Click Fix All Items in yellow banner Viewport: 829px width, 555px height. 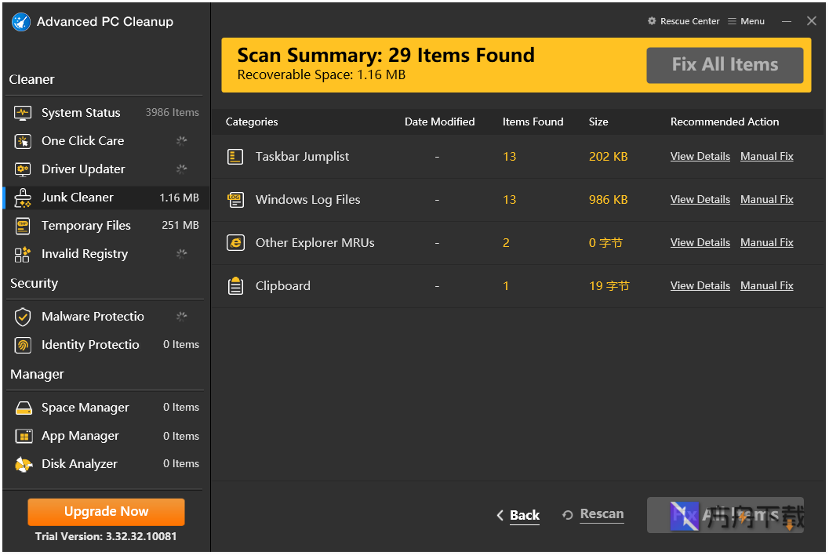(725, 65)
